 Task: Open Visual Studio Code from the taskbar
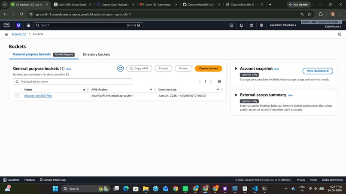[255, 188]
